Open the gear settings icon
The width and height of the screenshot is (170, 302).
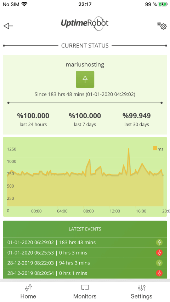tap(161, 25)
